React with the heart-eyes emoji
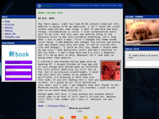 74,118
